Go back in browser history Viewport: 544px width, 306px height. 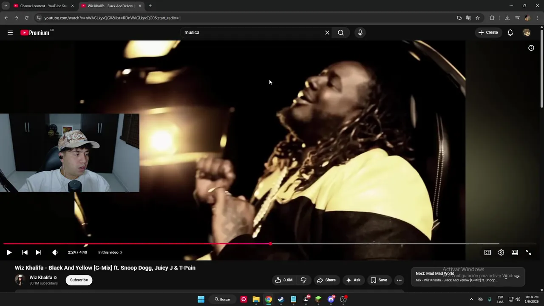[6, 18]
